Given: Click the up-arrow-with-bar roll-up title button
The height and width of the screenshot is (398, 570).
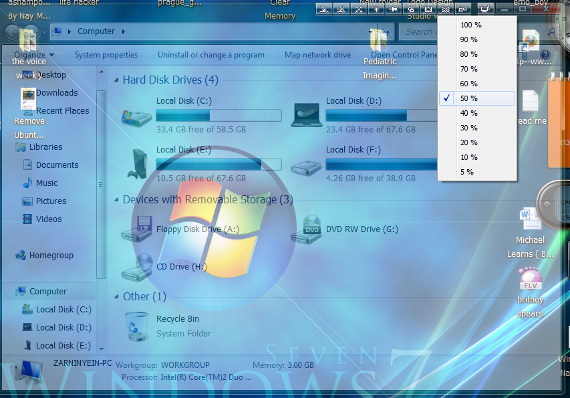Looking at the screenshot, I should coord(376,9).
